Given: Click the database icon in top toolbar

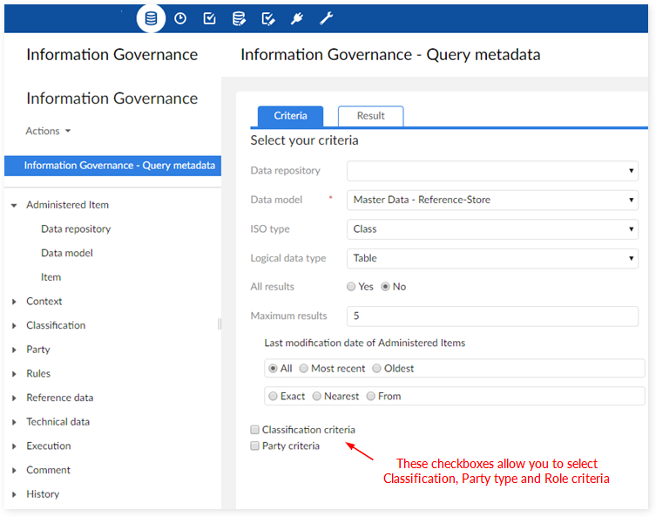Looking at the screenshot, I should tap(152, 18).
